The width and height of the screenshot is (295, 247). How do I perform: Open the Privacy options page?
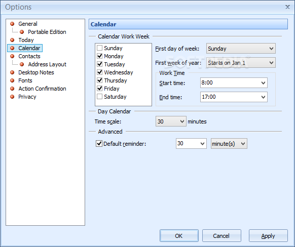pos(27,97)
